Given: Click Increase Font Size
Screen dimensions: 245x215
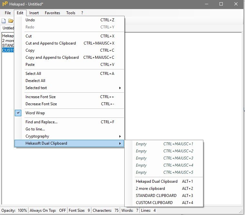Looking at the screenshot, I should [x=69, y=97].
